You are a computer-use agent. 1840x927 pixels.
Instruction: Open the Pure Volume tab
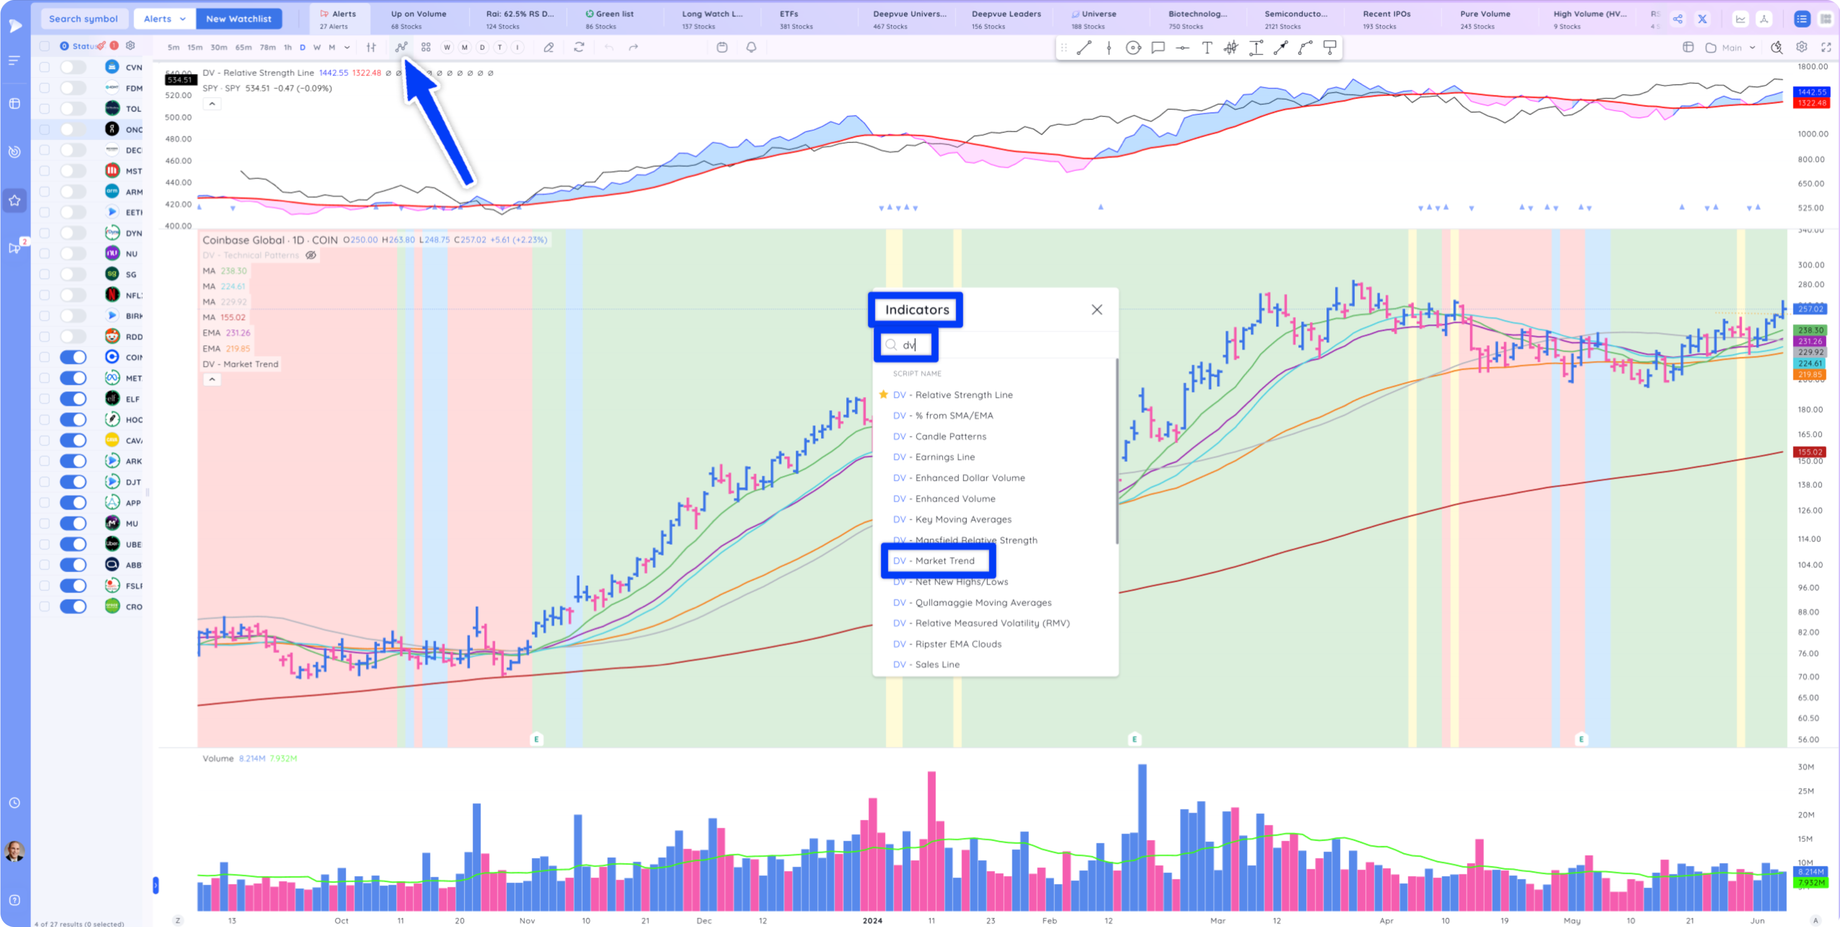point(1485,19)
